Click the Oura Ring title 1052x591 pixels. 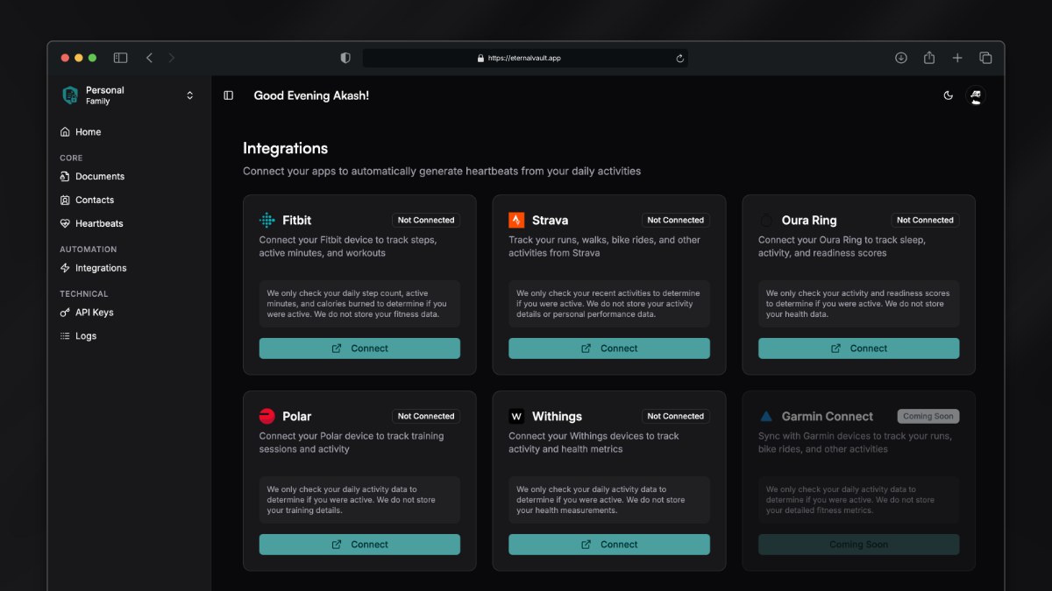click(x=809, y=221)
